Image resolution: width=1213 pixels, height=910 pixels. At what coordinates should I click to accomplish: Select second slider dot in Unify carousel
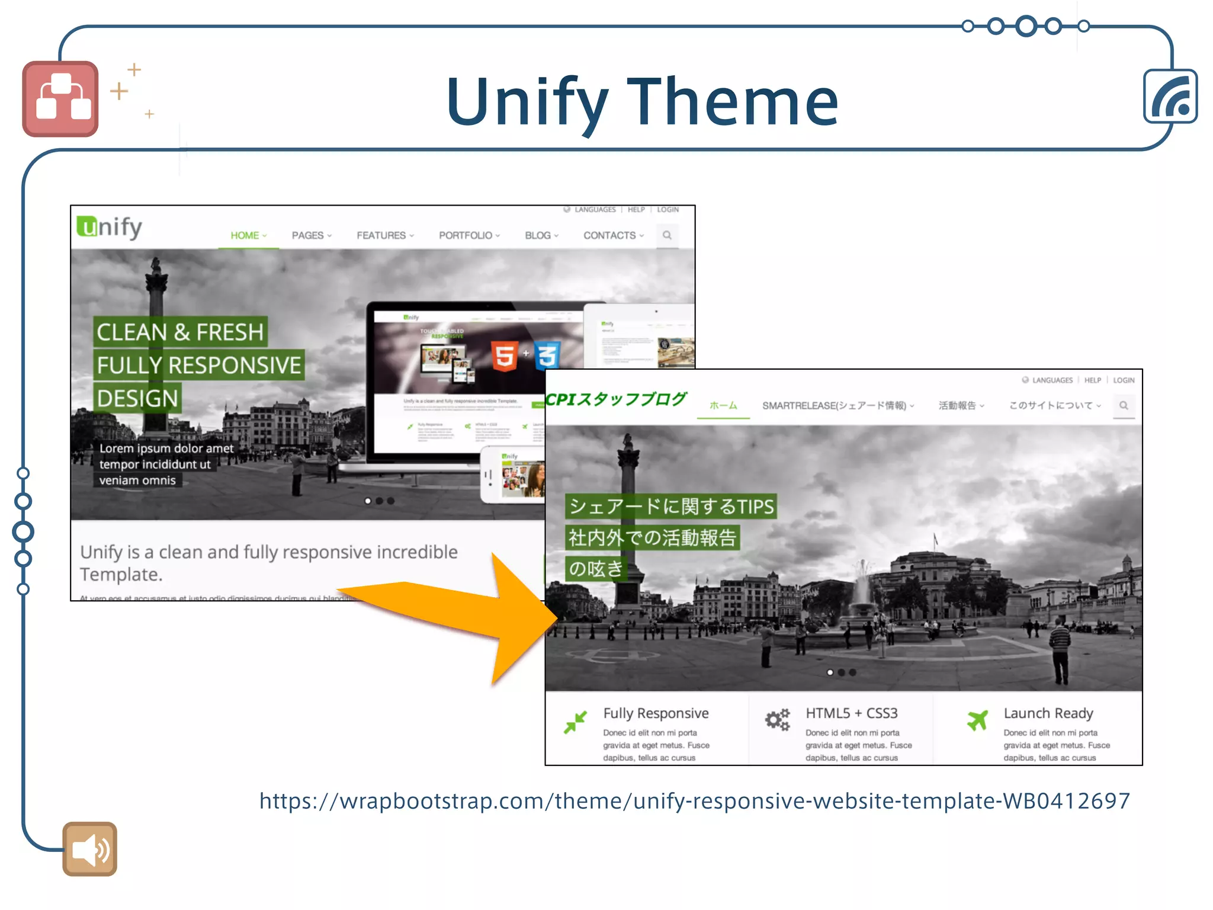(x=379, y=501)
